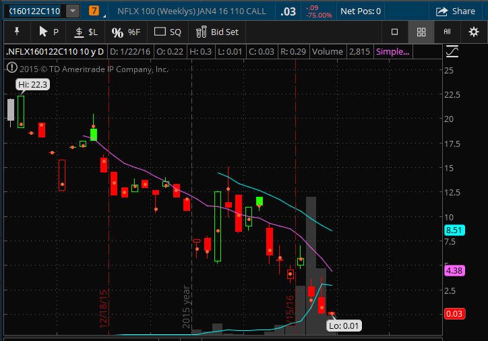Click the red 0.03 price label

point(454,313)
